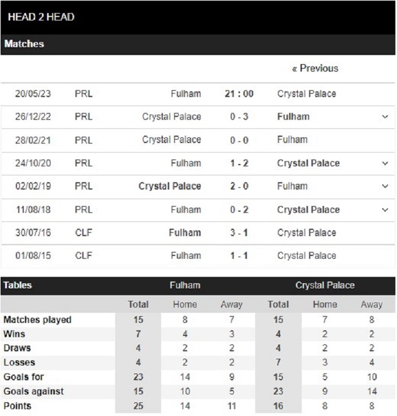Select the Away column header under Crystal Palace
This screenshot has width=397, height=416.
point(371,305)
